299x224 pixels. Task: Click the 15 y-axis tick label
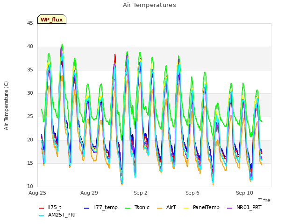[x=30, y=163]
